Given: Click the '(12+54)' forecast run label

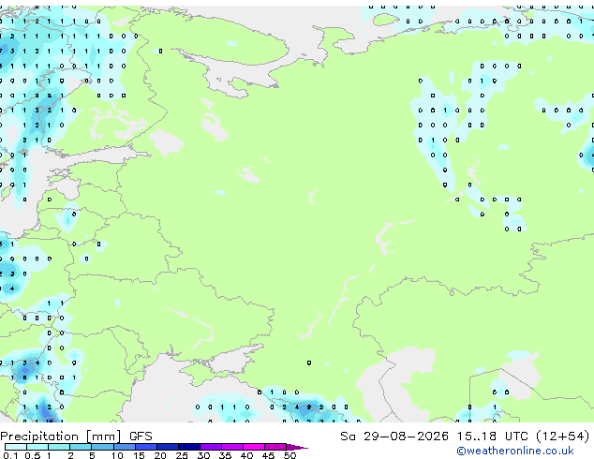Looking at the screenshot, I should pyautogui.click(x=563, y=437).
